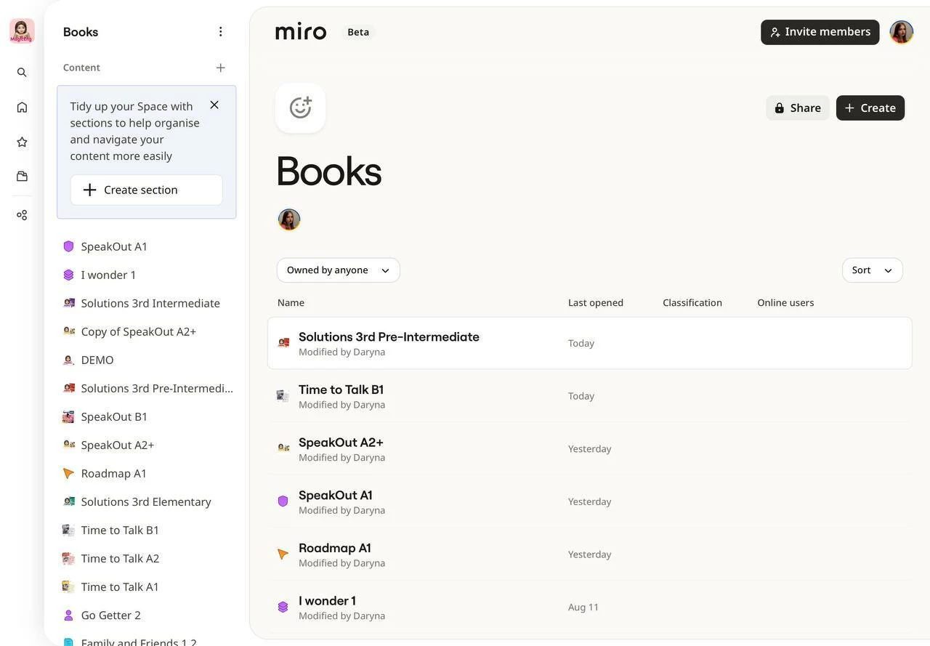Open Time to Talk B1 board row
930x646 pixels.
click(x=590, y=396)
